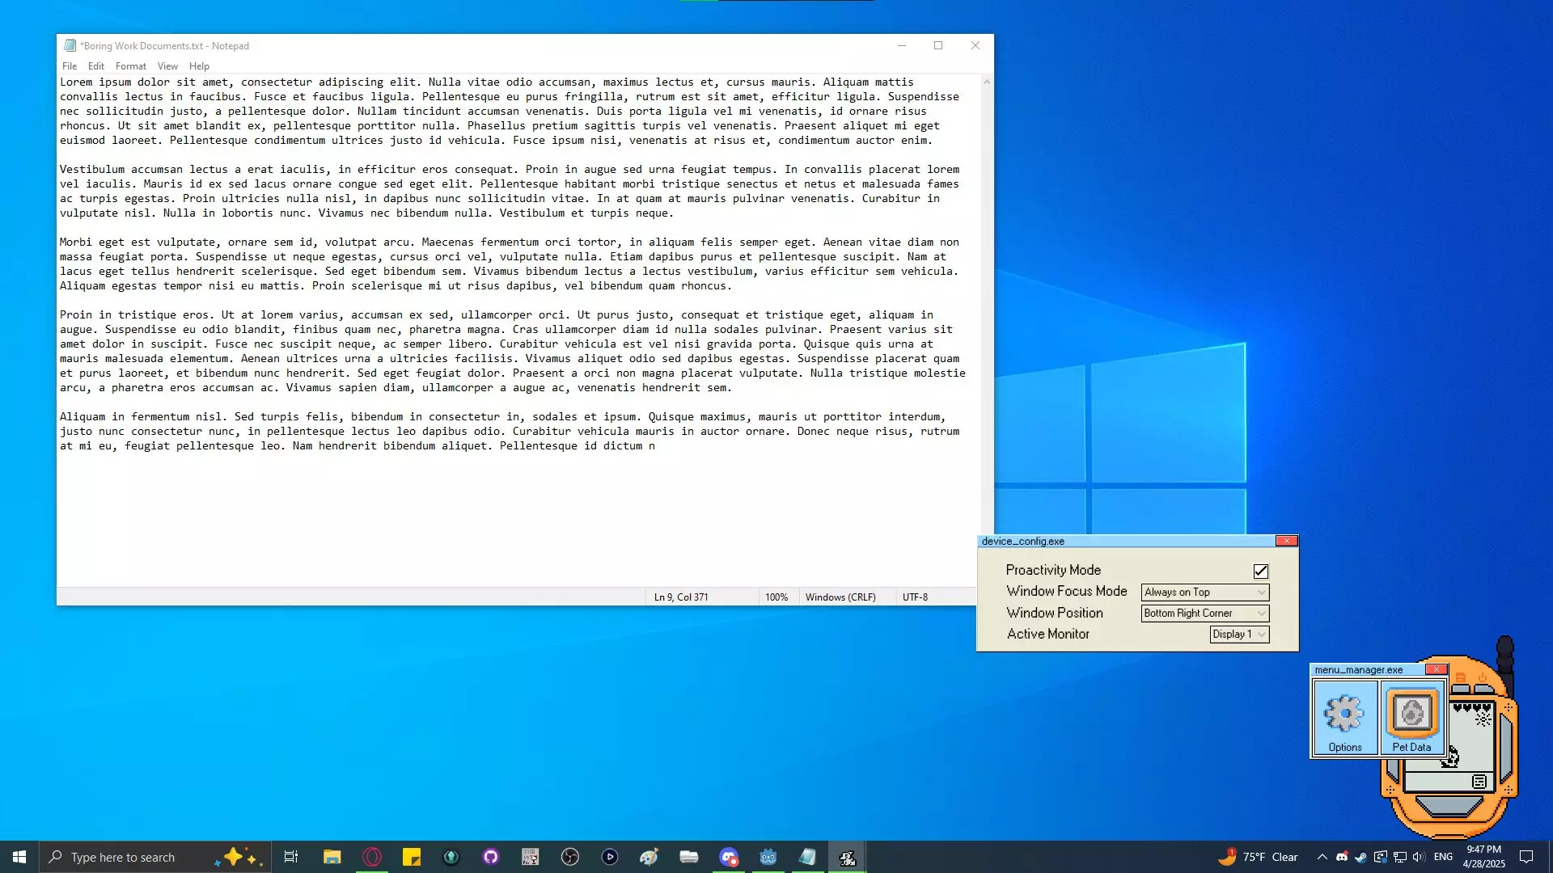Open the Window Position dropdown

point(1204,614)
